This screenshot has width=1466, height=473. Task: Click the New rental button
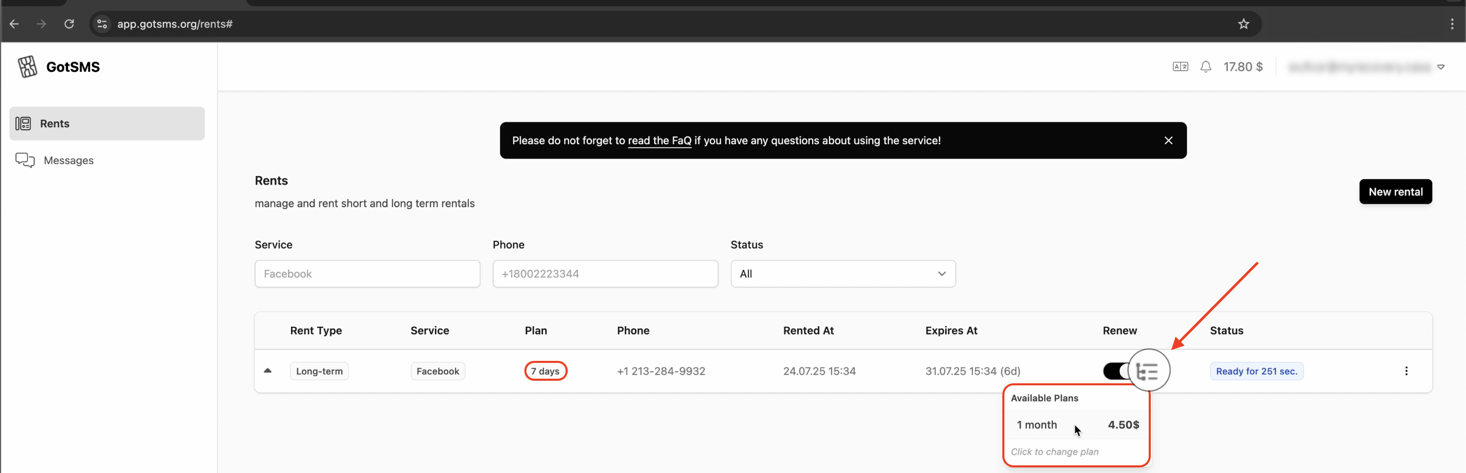pyautogui.click(x=1396, y=192)
